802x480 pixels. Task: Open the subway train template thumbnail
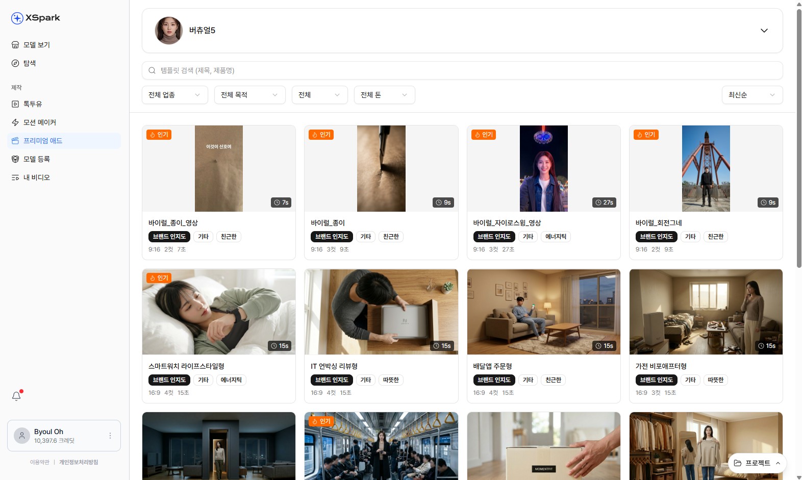[x=381, y=446]
